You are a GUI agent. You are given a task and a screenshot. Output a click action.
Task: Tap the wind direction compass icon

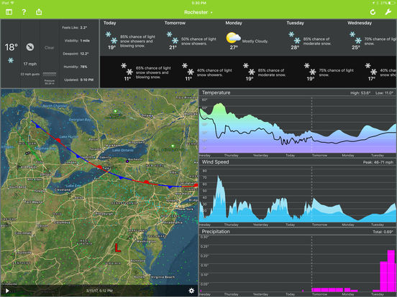pos(30,47)
